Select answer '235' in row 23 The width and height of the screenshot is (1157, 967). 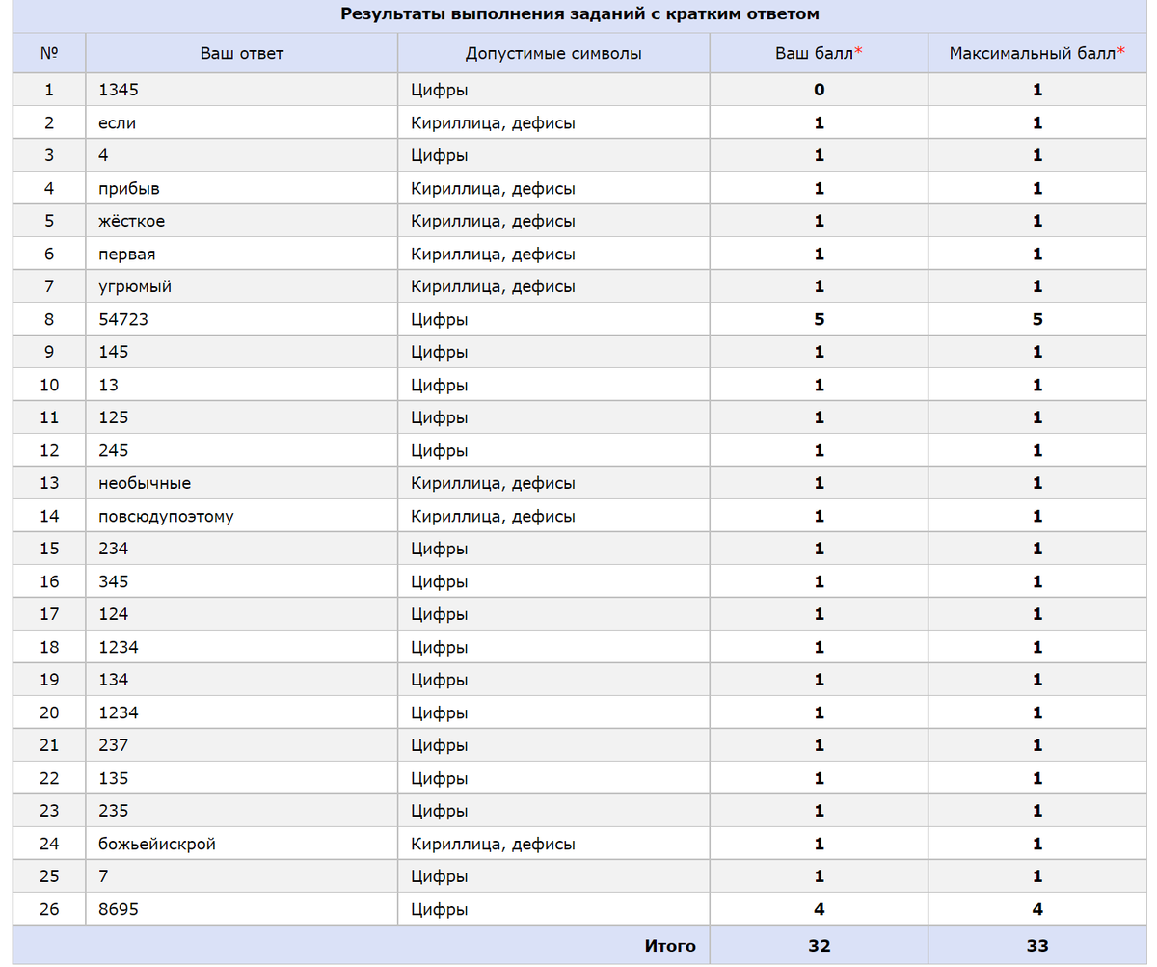tap(114, 811)
